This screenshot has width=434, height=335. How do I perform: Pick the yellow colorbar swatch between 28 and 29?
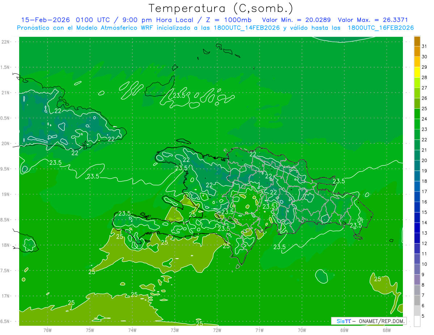(x=417, y=72)
